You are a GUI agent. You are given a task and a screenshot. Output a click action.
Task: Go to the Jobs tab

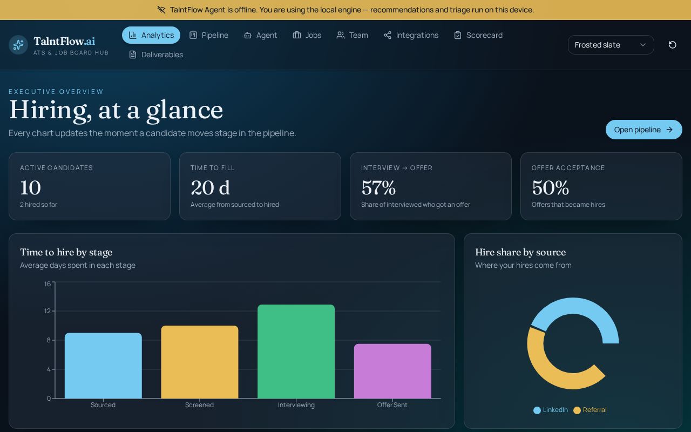point(307,35)
